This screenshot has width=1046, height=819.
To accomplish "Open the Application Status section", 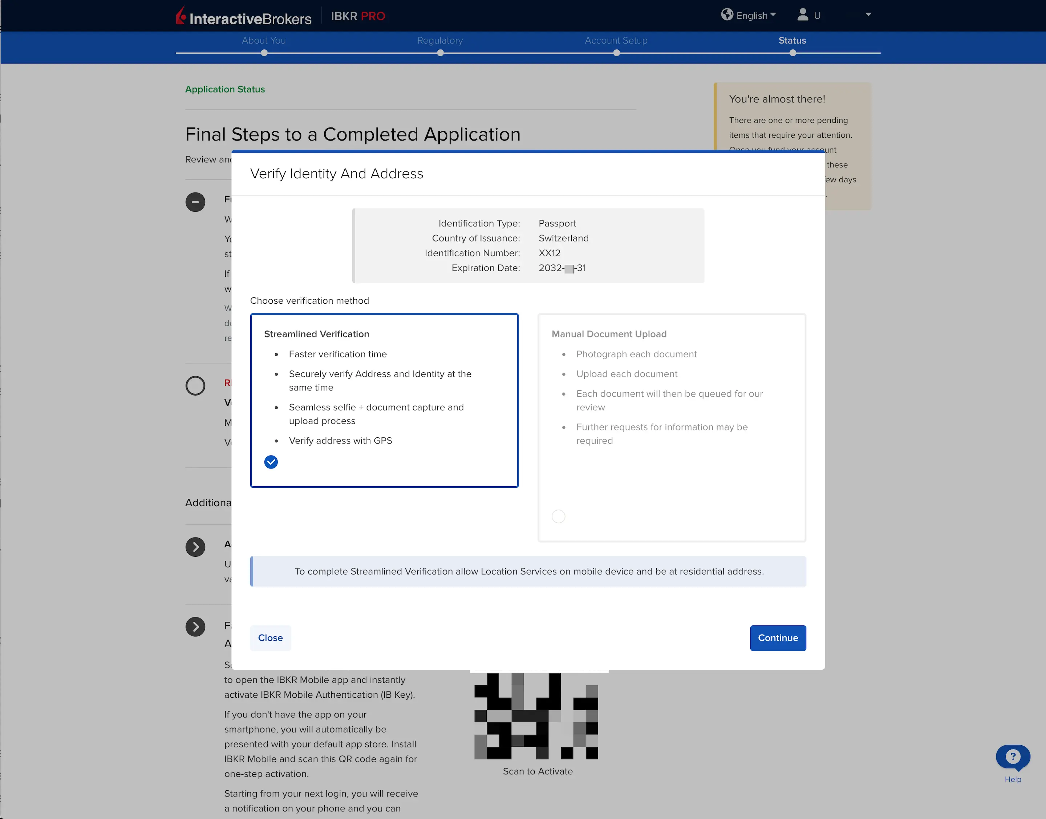I will [x=225, y=89].
